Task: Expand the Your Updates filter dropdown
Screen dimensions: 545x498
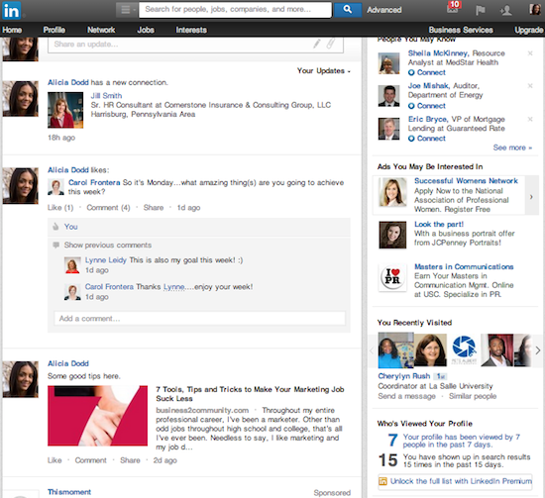Action: (x=324, y=71)
